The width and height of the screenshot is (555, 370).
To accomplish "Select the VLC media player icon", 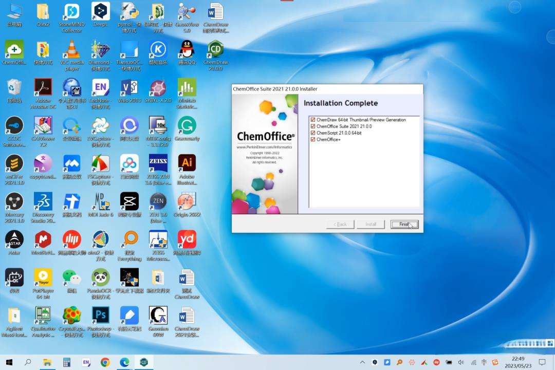I will tap(72, 55).
